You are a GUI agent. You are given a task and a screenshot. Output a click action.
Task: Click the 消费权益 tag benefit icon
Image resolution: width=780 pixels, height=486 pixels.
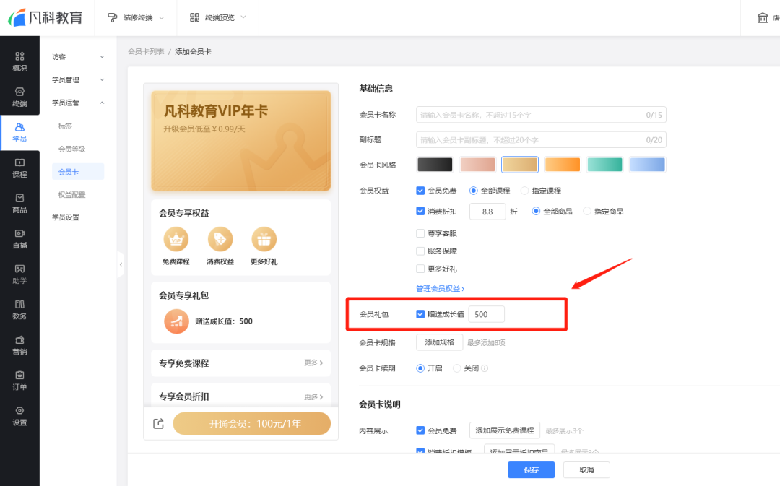(220, 239)
